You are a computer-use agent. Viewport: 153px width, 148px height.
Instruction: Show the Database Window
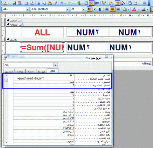pyautogui.click(x=130, y=3)
